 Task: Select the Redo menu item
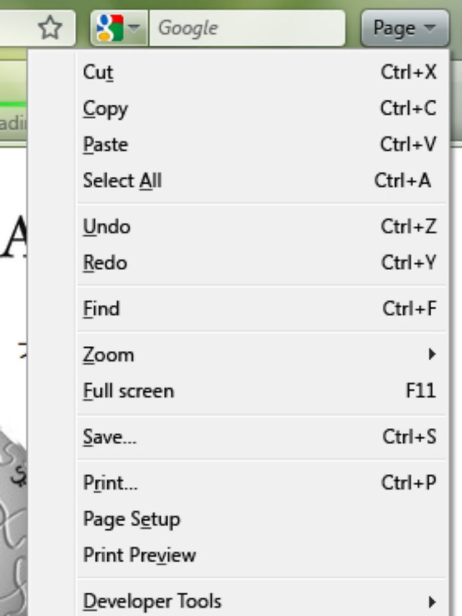point(105,263)
